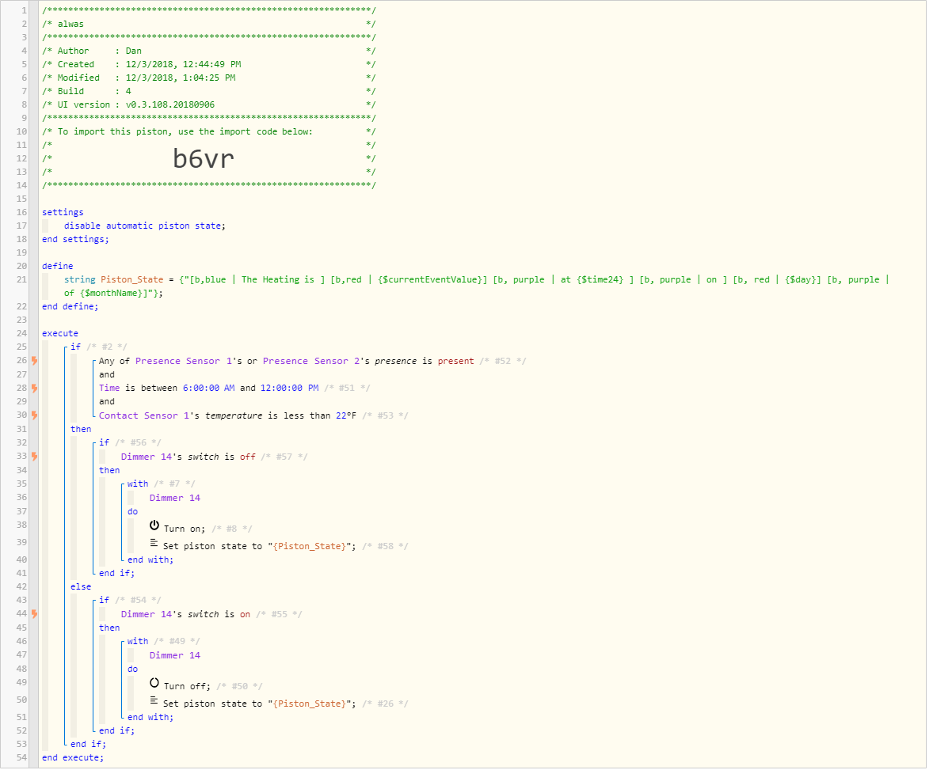Viewport: 933px width, 770px height.
Task: Click the lightning bolt beside line 30
Action: click(35, 415)
